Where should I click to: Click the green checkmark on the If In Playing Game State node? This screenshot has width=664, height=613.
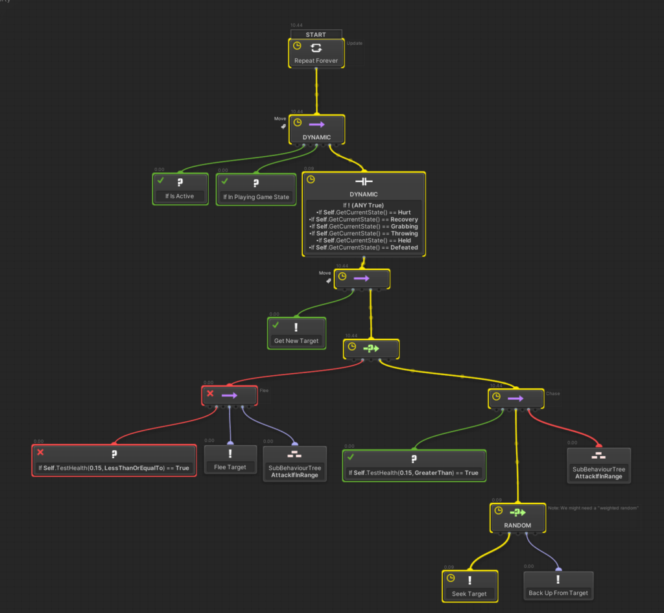[x=224, y=181]
